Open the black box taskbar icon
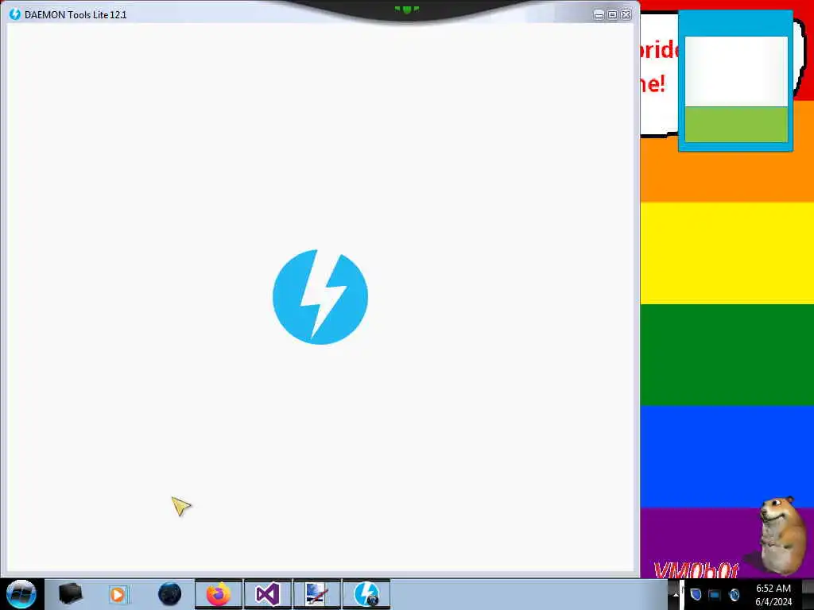This screenshot has height=610, width=814. (x=70, y=594)
